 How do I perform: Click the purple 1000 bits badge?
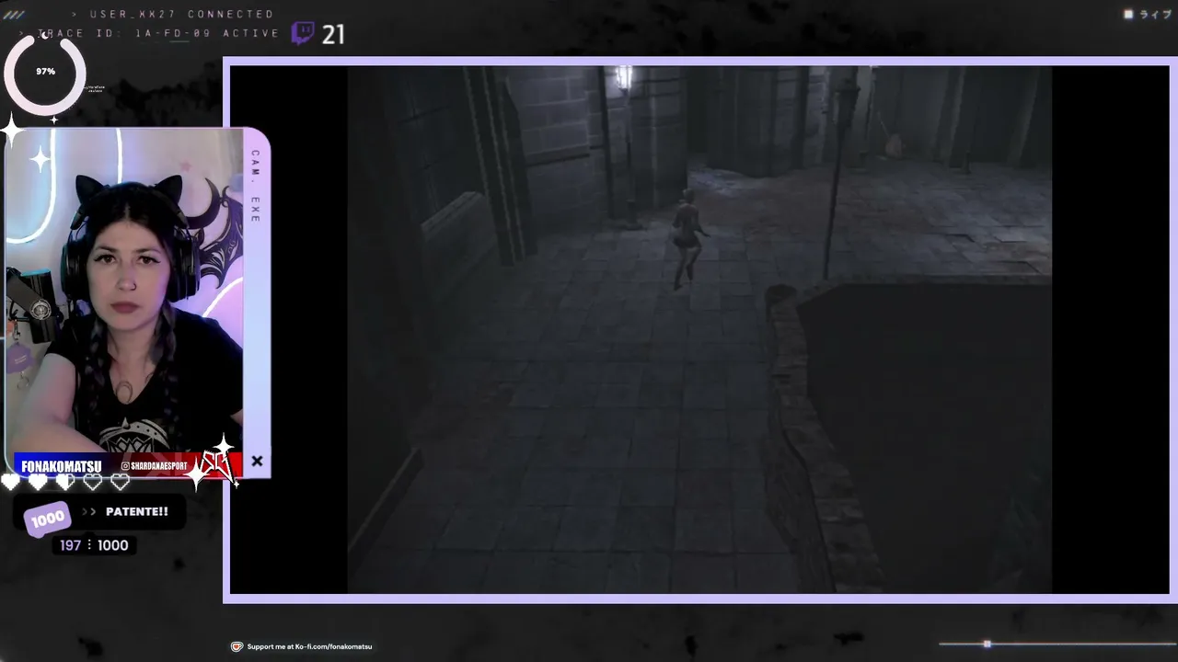pos(47,519)
